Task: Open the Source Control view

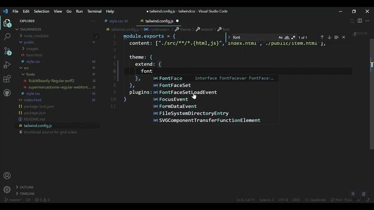Action: click(x=7, y=51)
